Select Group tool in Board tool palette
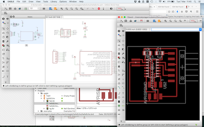204x127 pixels. pos(119,41)
